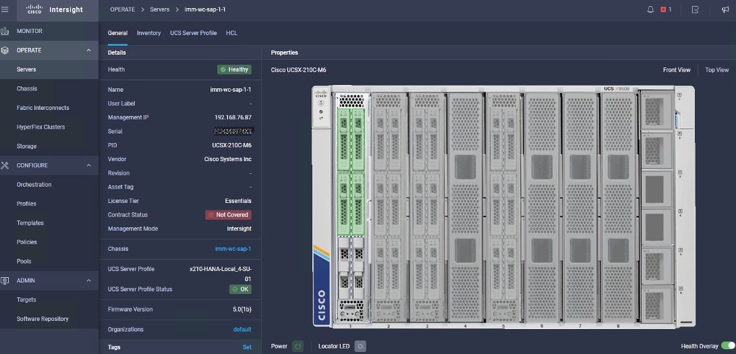Switch to the UCS Server Profile tab
Screen dimensions: 736x354
194,33
